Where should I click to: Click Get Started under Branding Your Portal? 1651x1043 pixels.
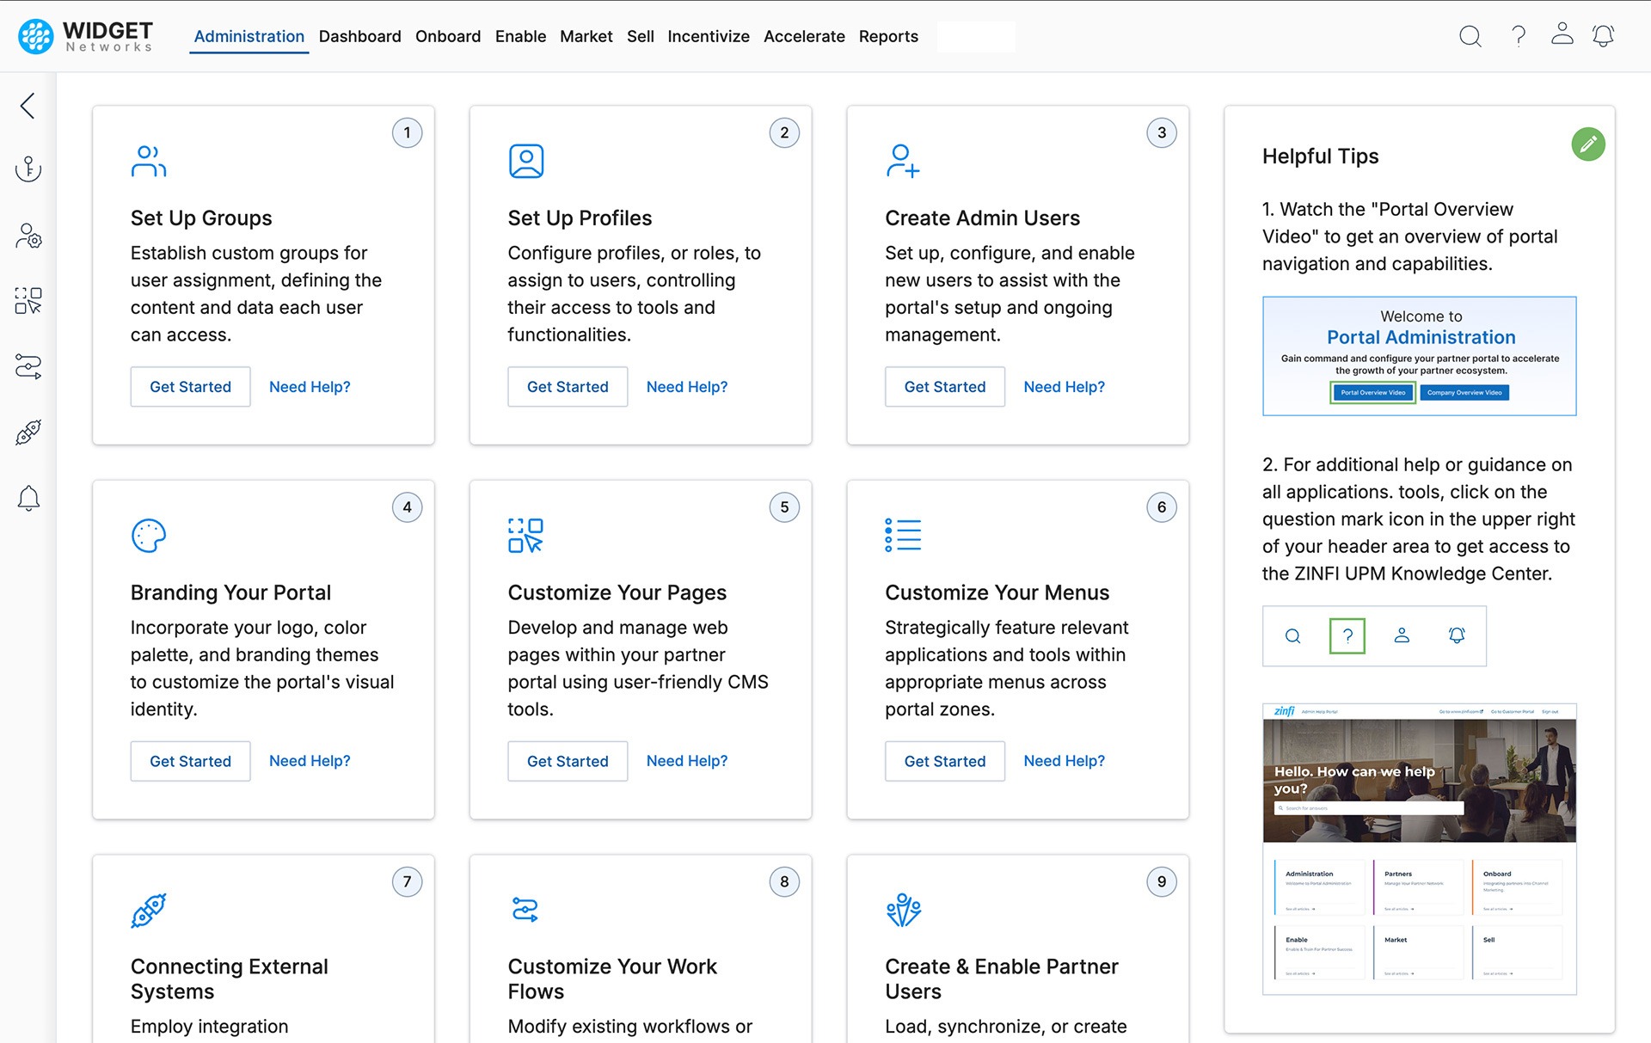pos(190,761)
